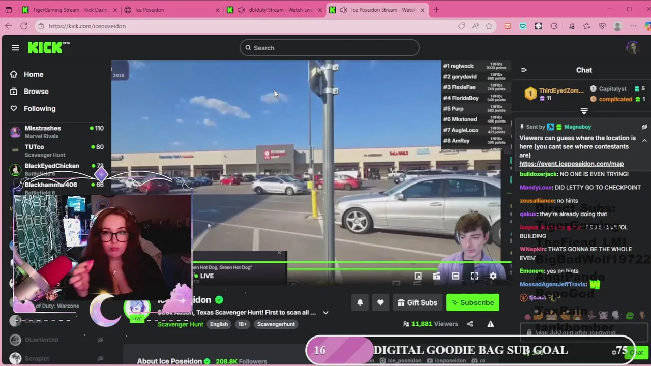
Task: Open browser essentials heart icon
Action: [602, 26]
